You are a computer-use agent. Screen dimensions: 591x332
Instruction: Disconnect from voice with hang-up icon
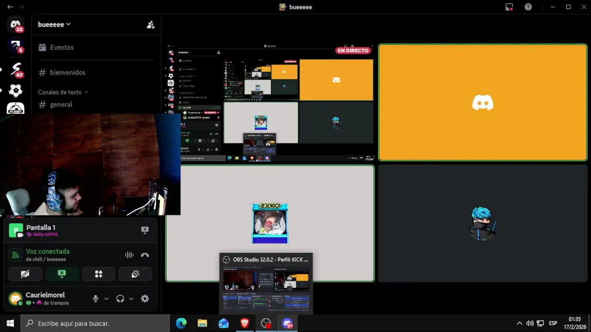[x=145, y=255]
